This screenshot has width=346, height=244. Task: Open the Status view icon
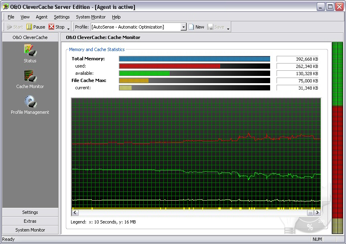(x=30, y=50)
